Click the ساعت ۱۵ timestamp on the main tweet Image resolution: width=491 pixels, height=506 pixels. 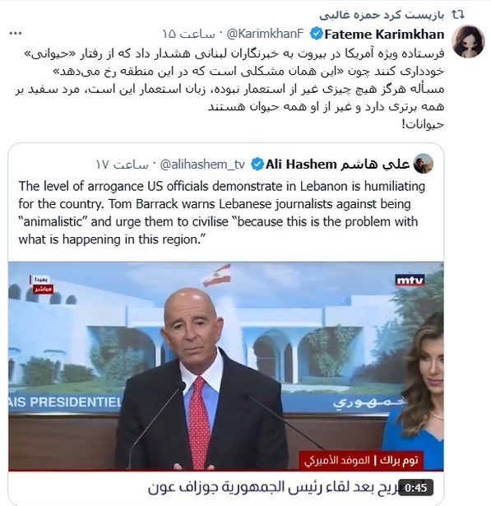click(x=188, y=34)
